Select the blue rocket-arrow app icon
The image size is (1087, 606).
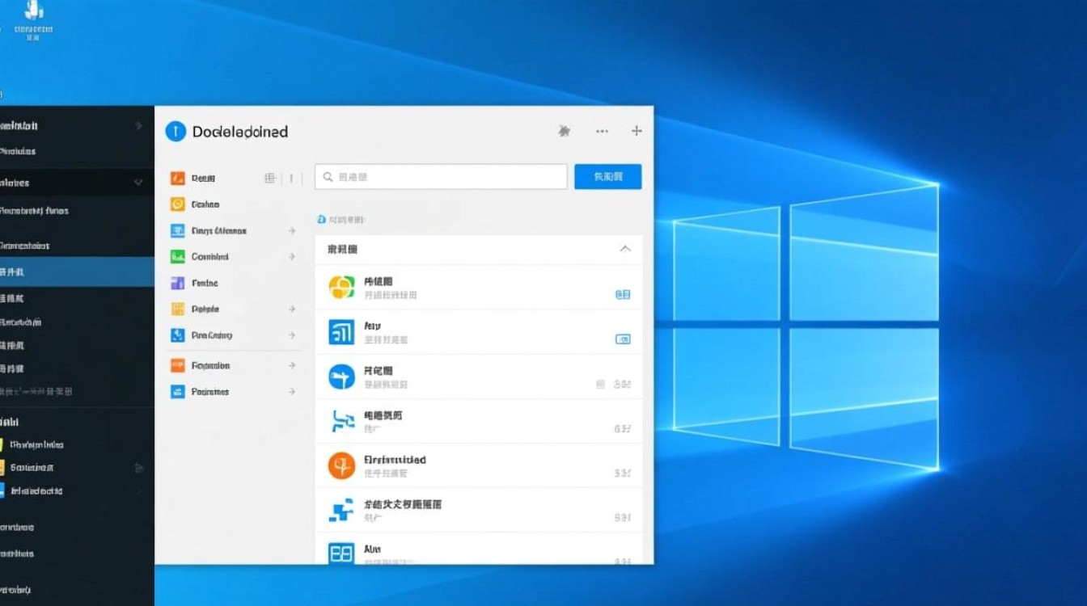click(x=340, y=377)
